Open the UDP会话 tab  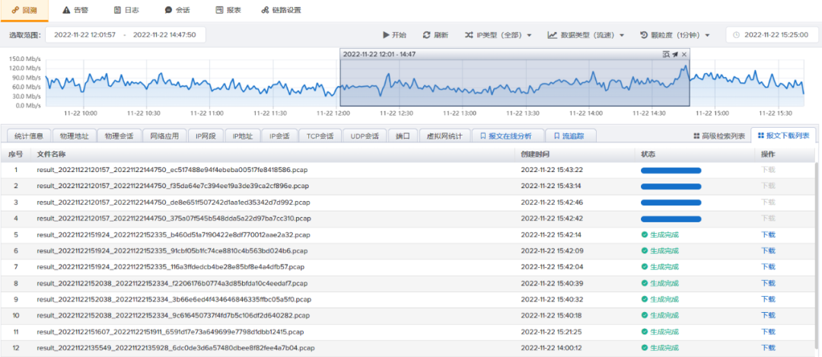pos(365,135)
